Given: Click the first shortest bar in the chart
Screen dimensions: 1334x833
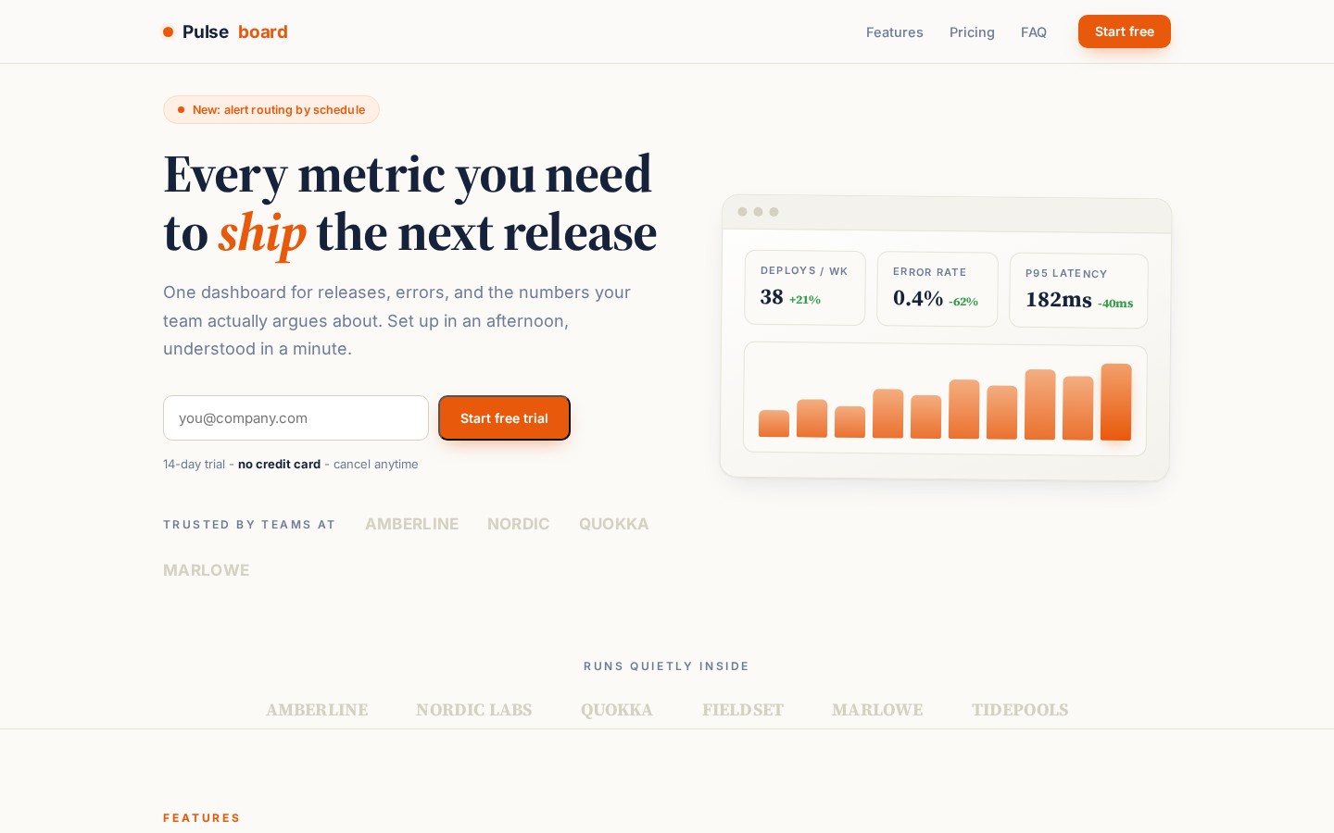Looking at the screenshot, I should pyautogui.click(x=774, y=423).
